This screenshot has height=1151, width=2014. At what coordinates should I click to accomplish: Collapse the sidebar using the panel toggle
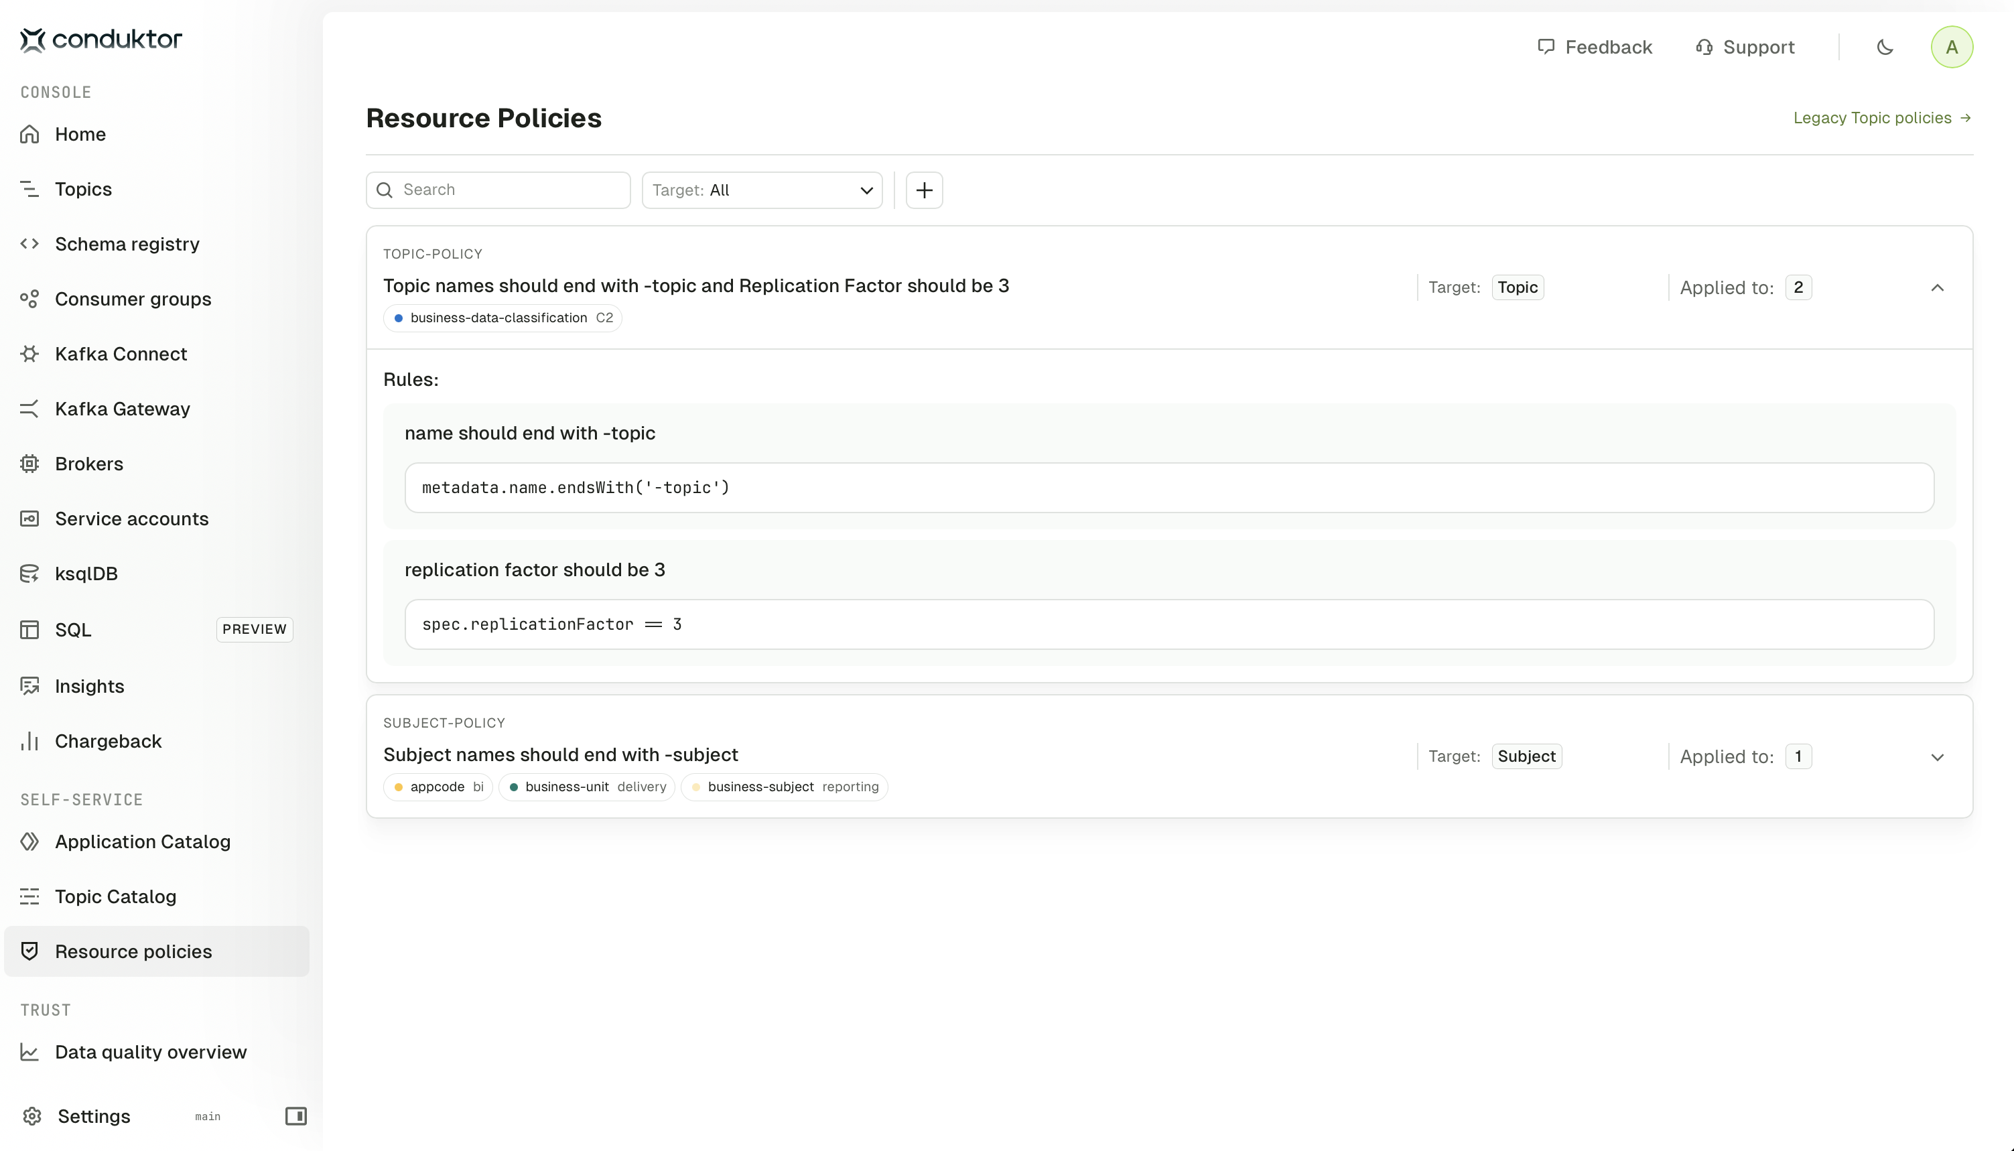[295, 1116]
